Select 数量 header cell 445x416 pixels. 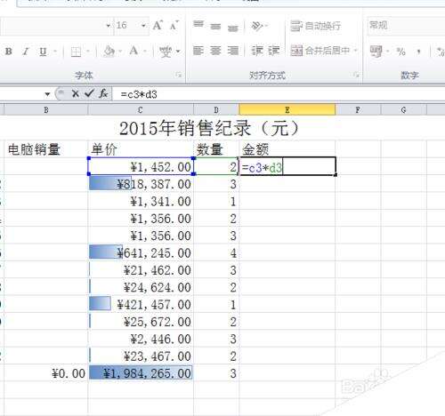click(x=216, y=149)
